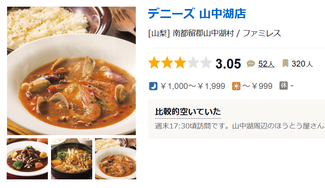Click the 休 holiday icon
Screen dimensions: 325x188
pos(283,86)
